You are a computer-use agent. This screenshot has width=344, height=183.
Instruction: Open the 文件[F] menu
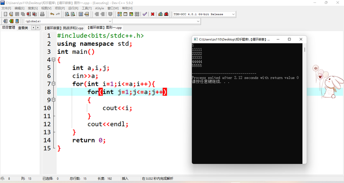[x=6, y=8]
